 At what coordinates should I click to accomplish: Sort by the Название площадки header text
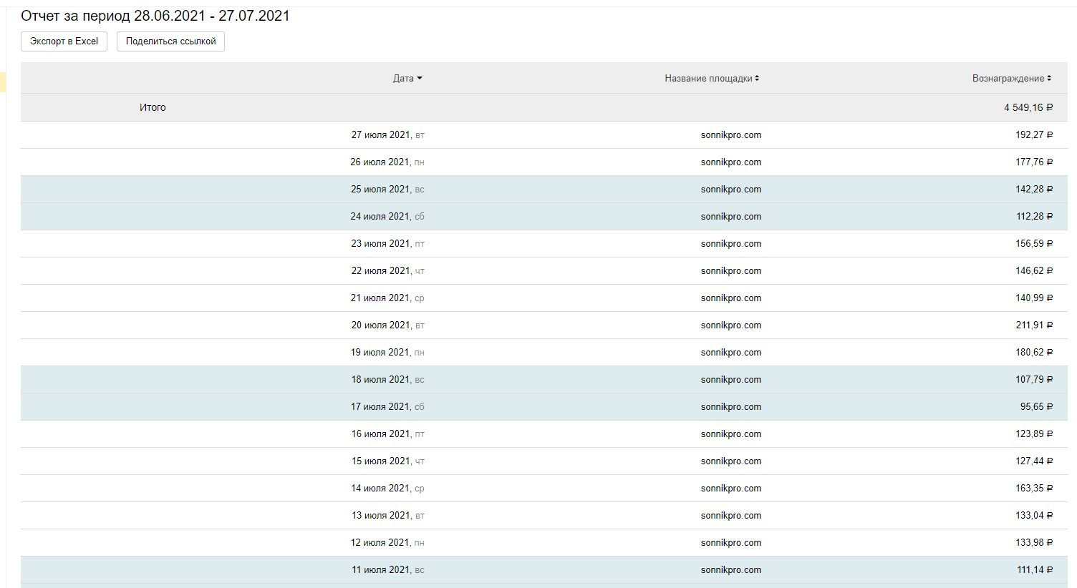coord(707,79)
